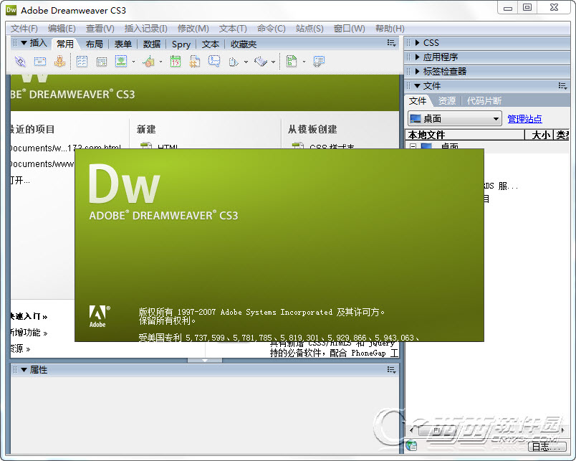Open the 文本(T) menu
Screen dimensions: 576x461
point(233,29)
